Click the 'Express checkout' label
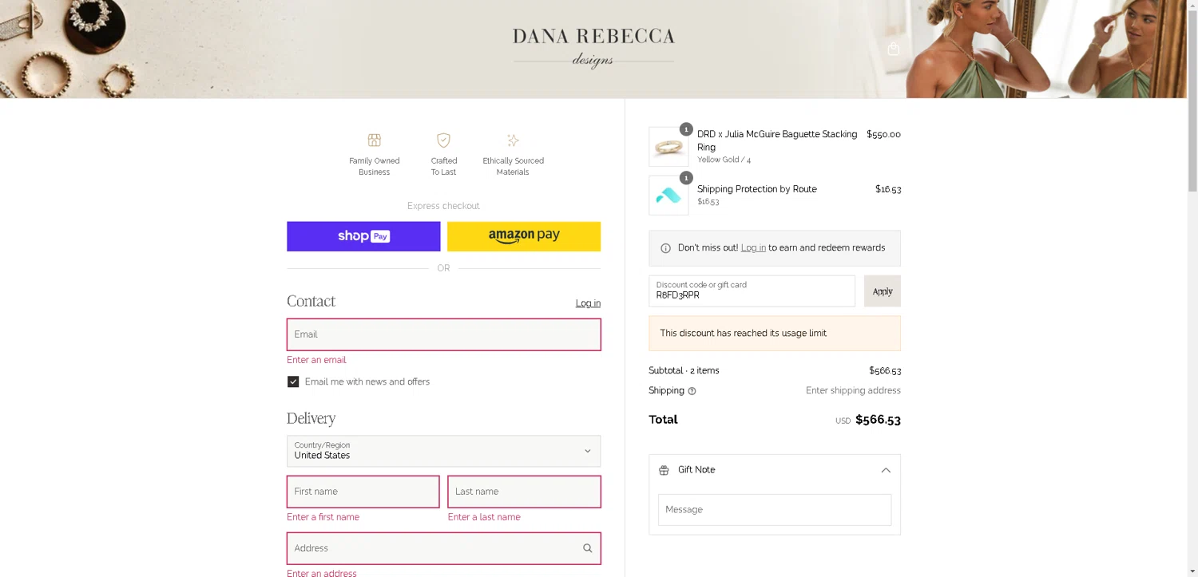This screenshot has width=1198, height=577. (x=443, y=206)
